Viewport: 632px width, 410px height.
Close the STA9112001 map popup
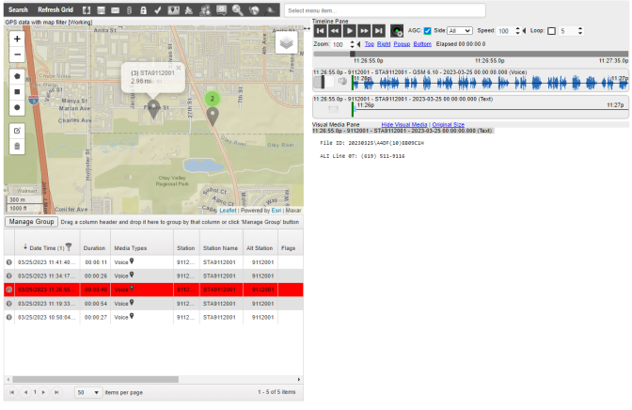click(x=179, y=68)
